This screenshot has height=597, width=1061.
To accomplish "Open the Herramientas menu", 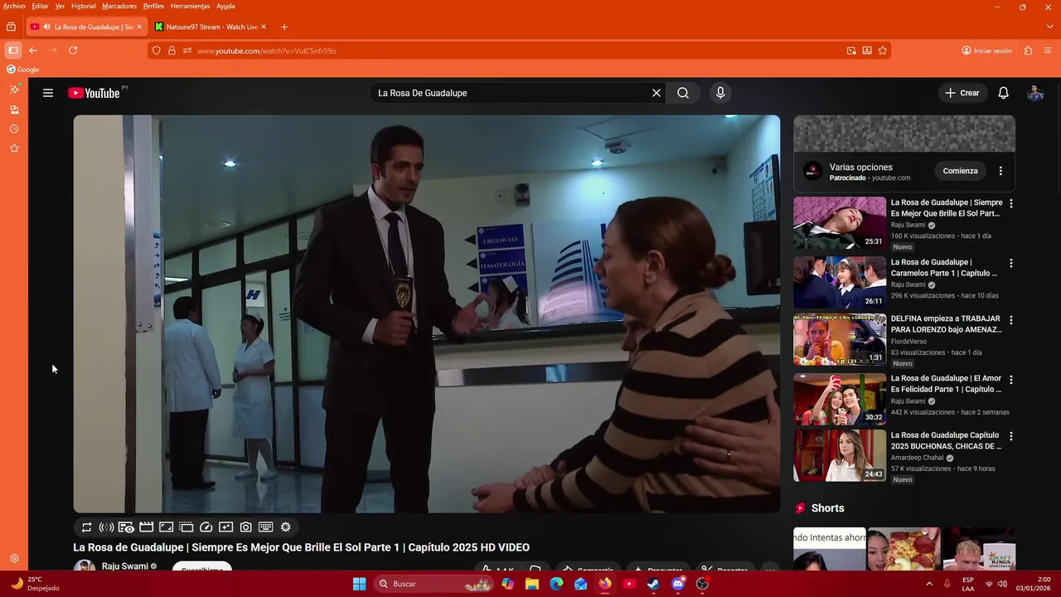I will click(x=190, y=6).
